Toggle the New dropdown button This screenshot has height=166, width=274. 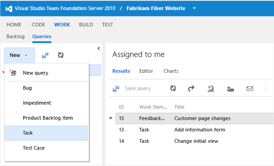pos(19,55)
